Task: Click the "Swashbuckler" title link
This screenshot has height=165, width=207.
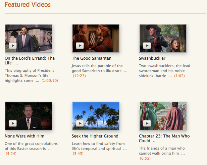Action: pos(152,58)
